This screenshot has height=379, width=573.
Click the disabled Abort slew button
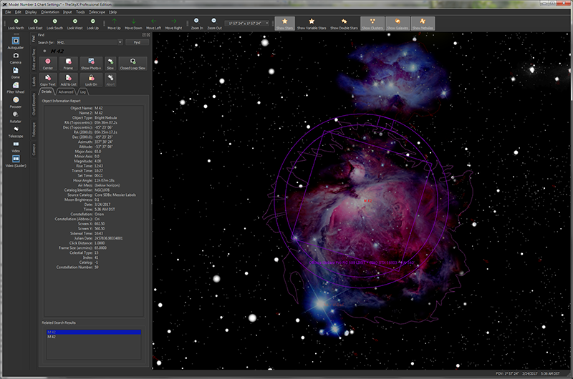[x=110, y=80]
